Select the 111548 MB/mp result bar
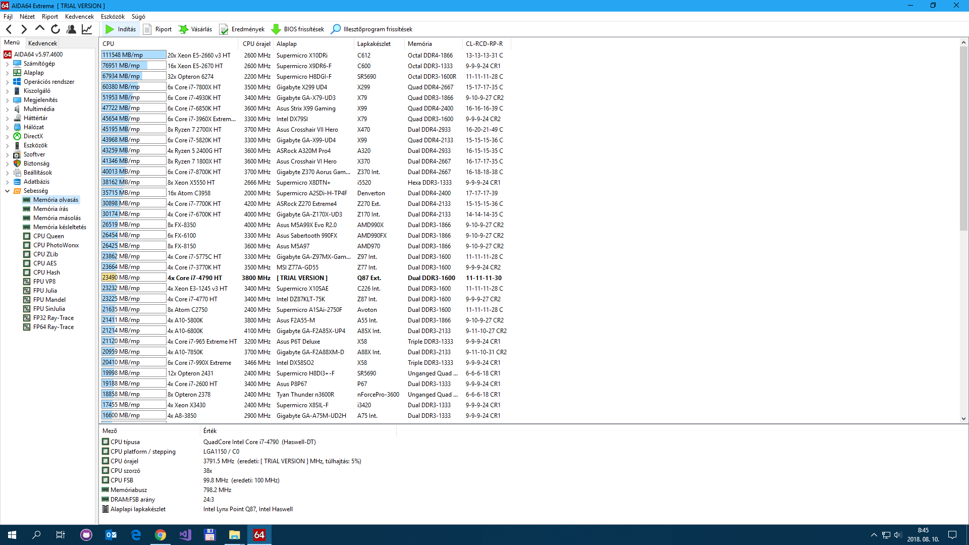 point(134,55)
